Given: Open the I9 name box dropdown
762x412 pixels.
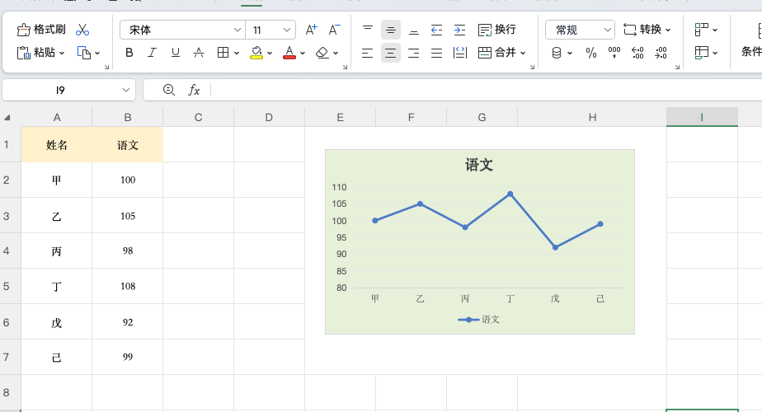Looking at the screenshot, I should point(126,90).
